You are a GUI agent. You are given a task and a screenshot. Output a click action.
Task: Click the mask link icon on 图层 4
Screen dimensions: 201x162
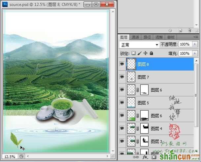[x=138, y=128]
